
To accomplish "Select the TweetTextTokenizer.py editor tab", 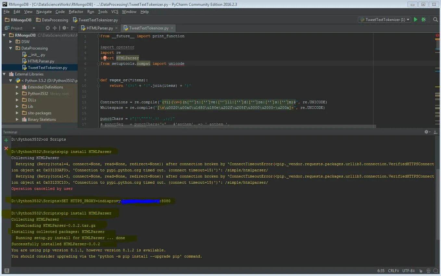I will 148,28.
